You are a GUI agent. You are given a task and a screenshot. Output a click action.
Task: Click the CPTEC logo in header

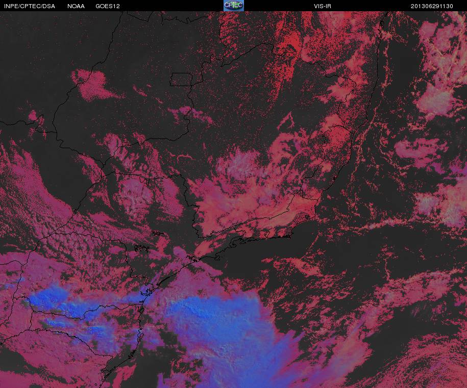(x=234, y=6)
